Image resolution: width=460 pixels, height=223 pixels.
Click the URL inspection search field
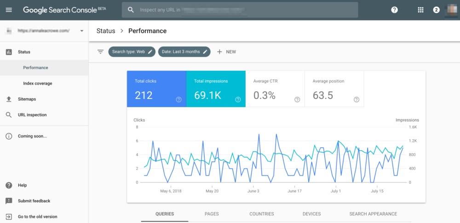click(x=239, y=10)
